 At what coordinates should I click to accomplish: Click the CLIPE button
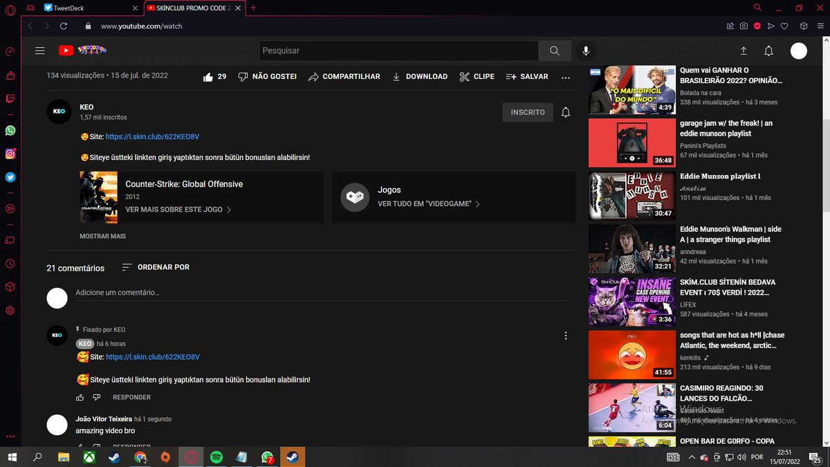pyautogui.click(x=477, y=77)
